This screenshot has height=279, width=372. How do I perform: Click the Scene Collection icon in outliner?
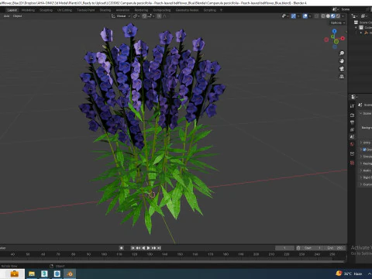(356, 22)
